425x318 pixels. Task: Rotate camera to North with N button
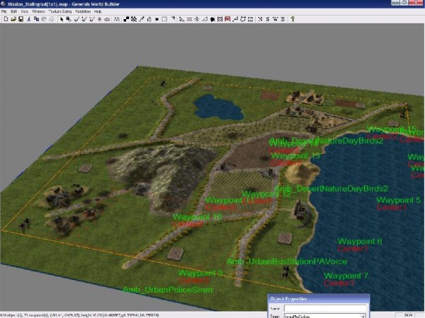click(x=260, y=19)
